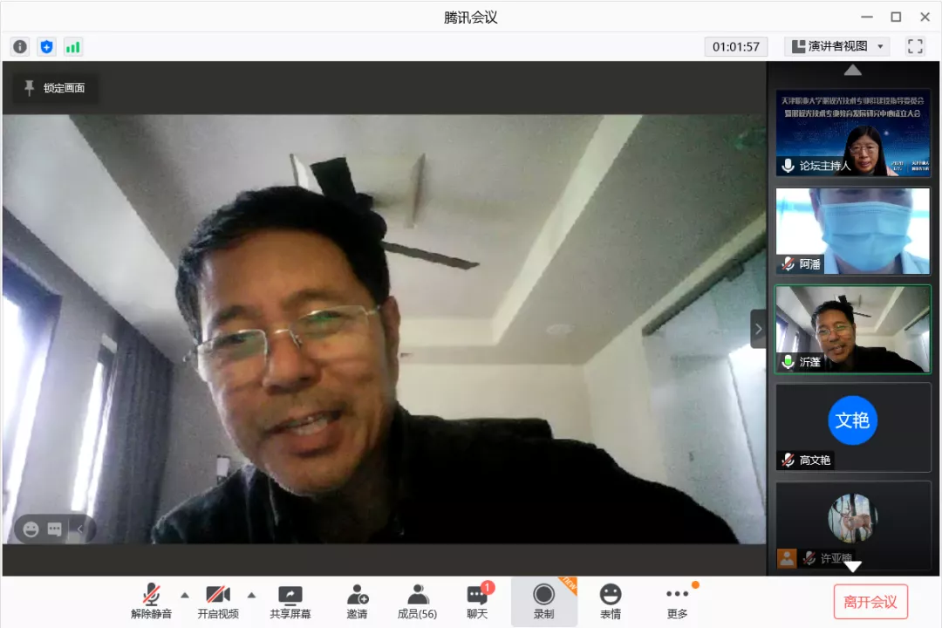
Task: Open the speaker view (演讲者视图) dropdown
Action: (x=836, y=47)
